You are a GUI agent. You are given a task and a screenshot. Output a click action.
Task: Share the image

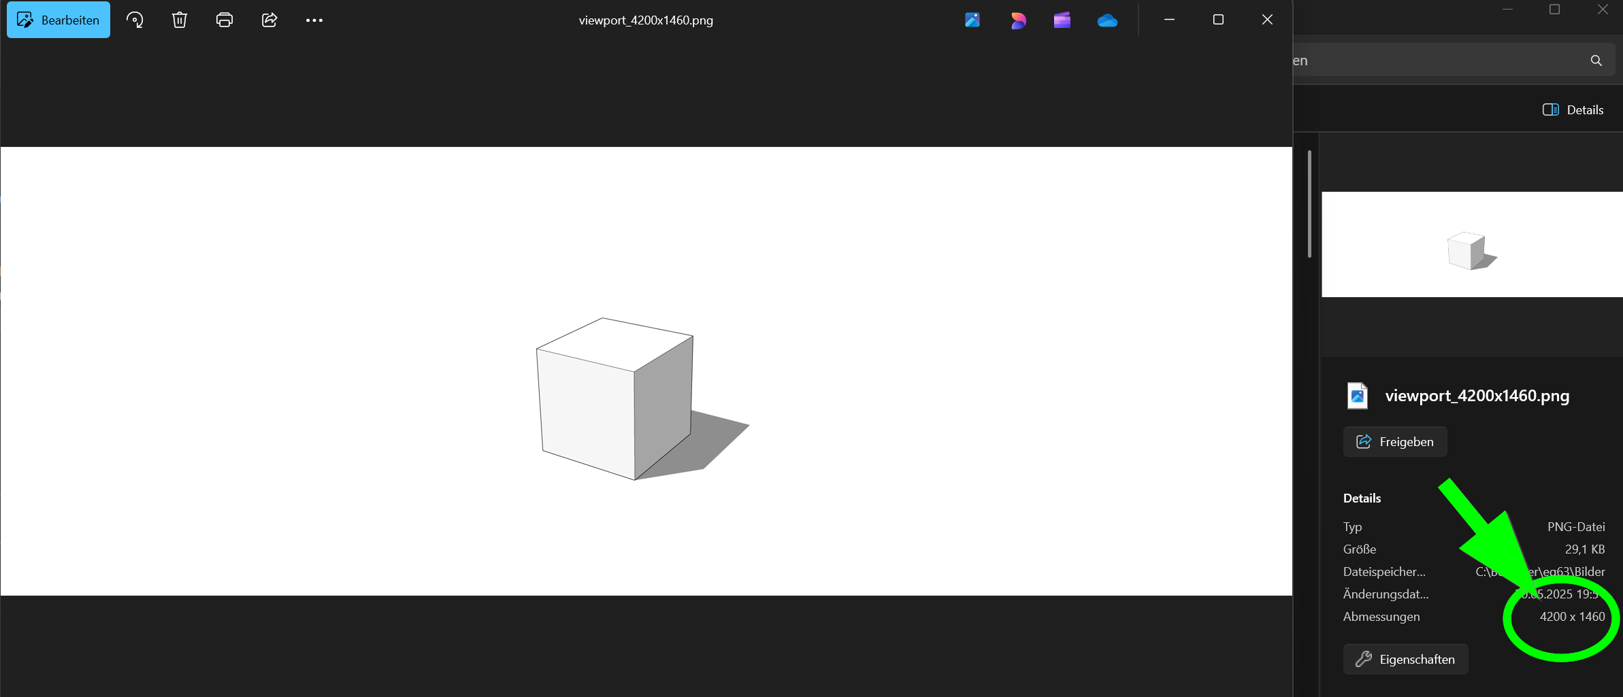point(269,20)
